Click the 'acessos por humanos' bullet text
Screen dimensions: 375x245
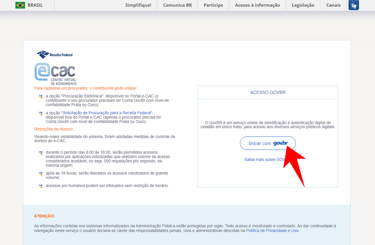tap(107, 186)
